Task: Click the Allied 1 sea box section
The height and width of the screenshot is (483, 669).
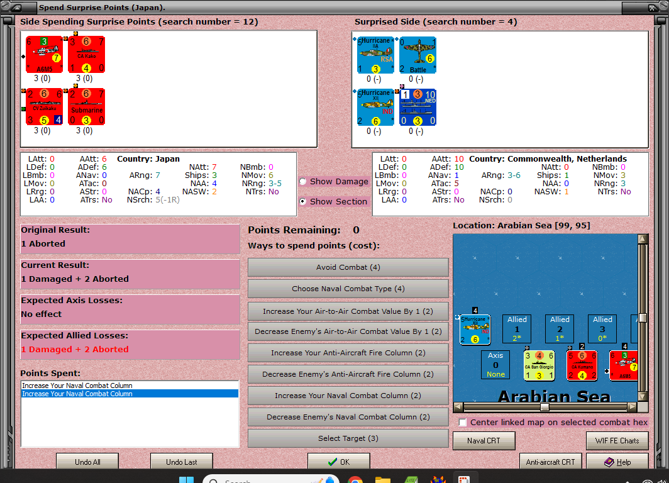Action: 517,329
